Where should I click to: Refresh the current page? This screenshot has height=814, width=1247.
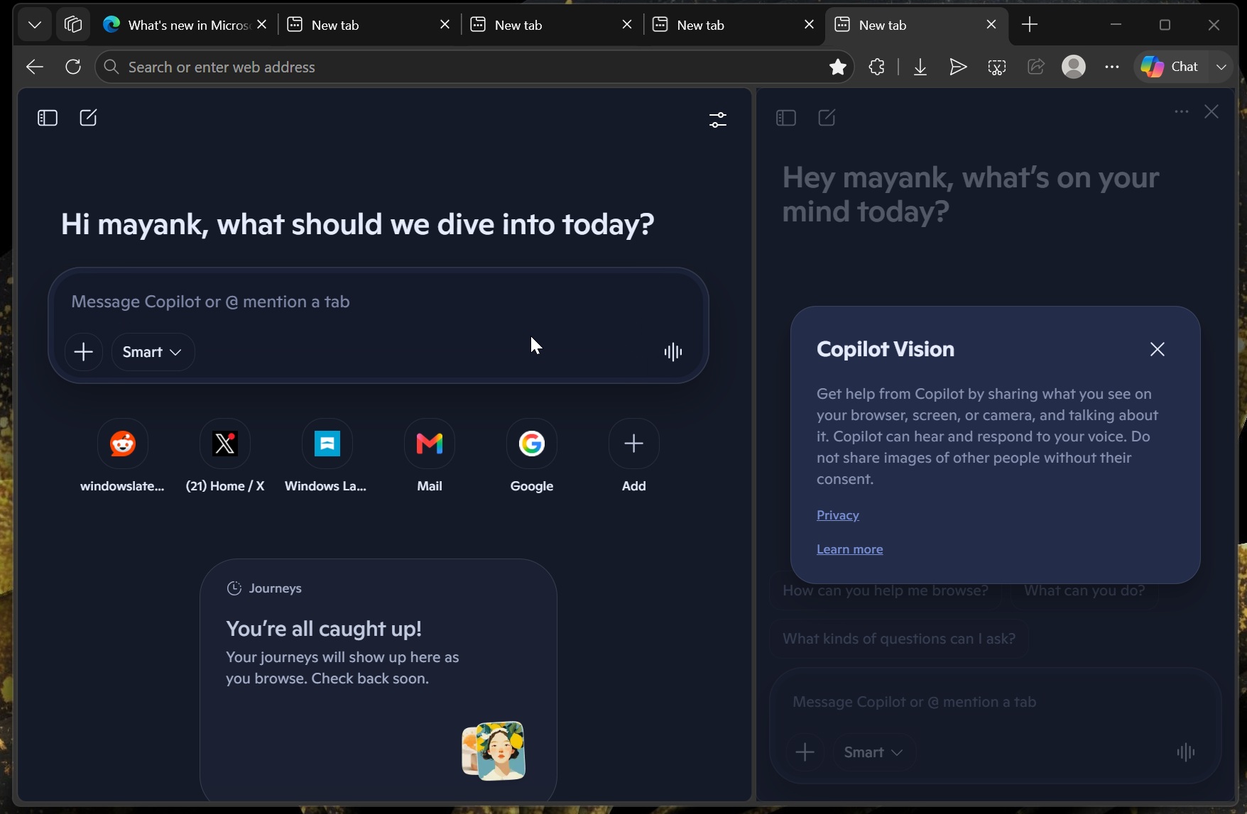(x=73, y=67)
